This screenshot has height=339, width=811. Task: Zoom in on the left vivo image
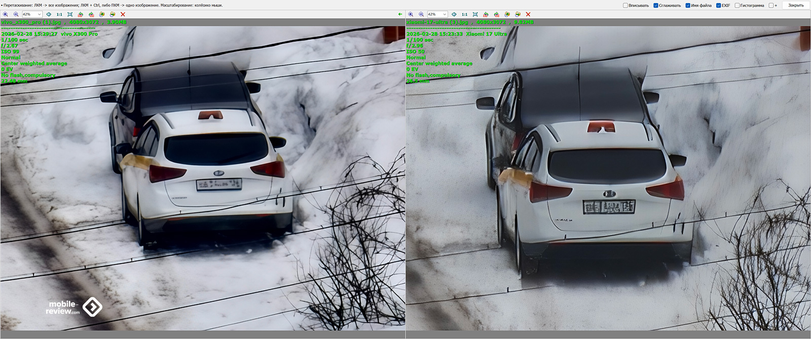click(x=6, y=14)
